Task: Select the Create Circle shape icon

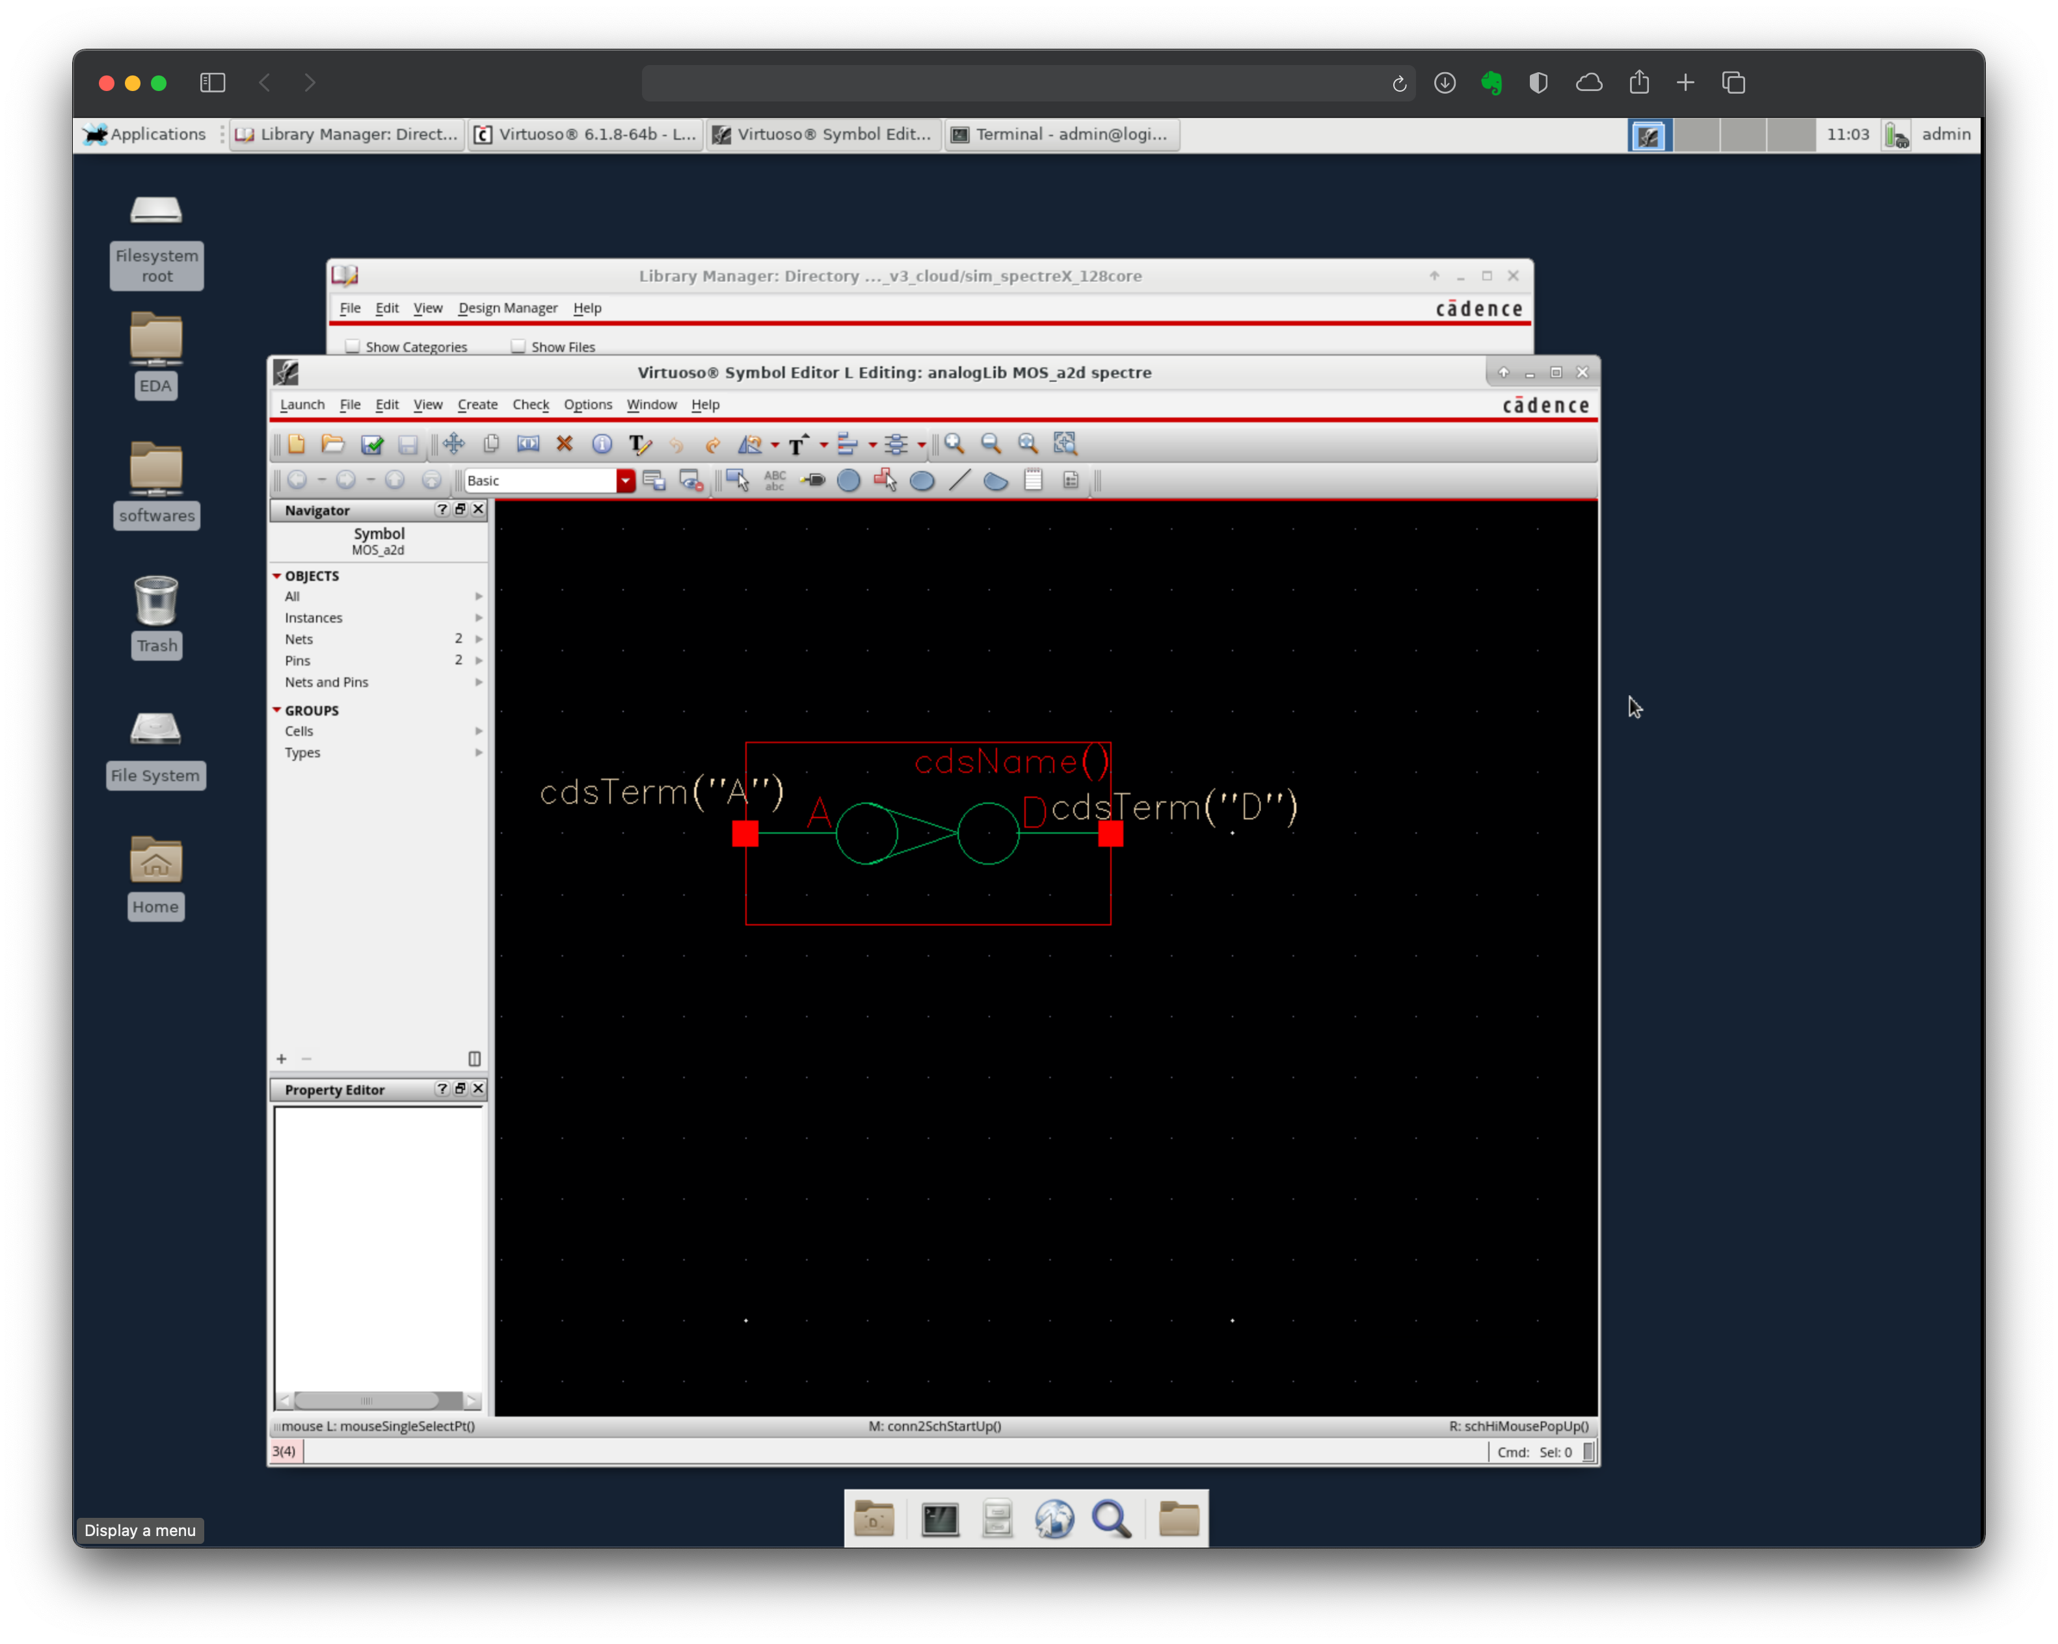Action: coord(849,480)
